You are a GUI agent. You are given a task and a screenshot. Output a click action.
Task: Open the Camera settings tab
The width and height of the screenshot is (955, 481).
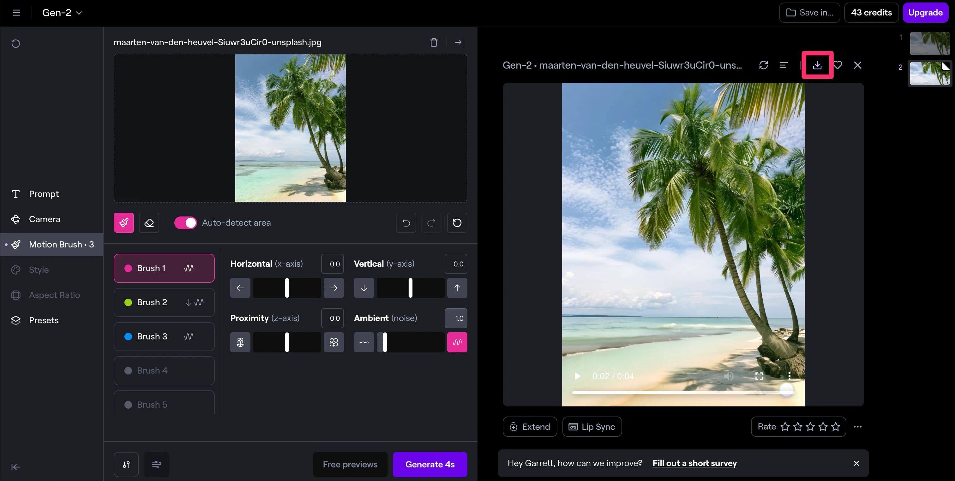[45, 219]
